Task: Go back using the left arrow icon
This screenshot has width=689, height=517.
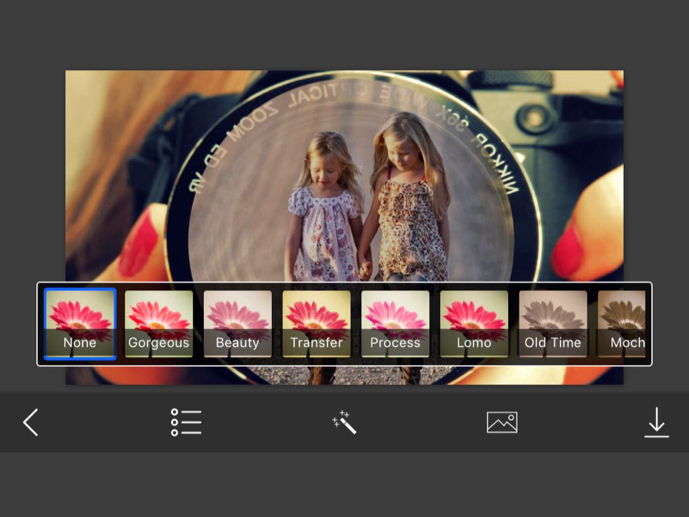Action: click(x=30, y=422)
